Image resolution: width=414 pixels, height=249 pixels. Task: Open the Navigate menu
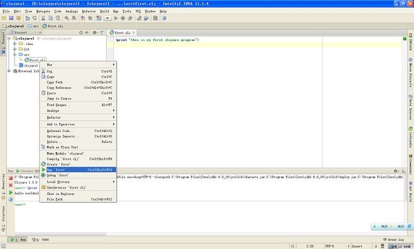(x=43, y=11)
